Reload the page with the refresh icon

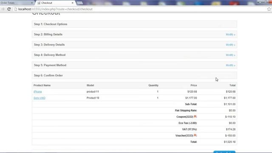point(9,9)
